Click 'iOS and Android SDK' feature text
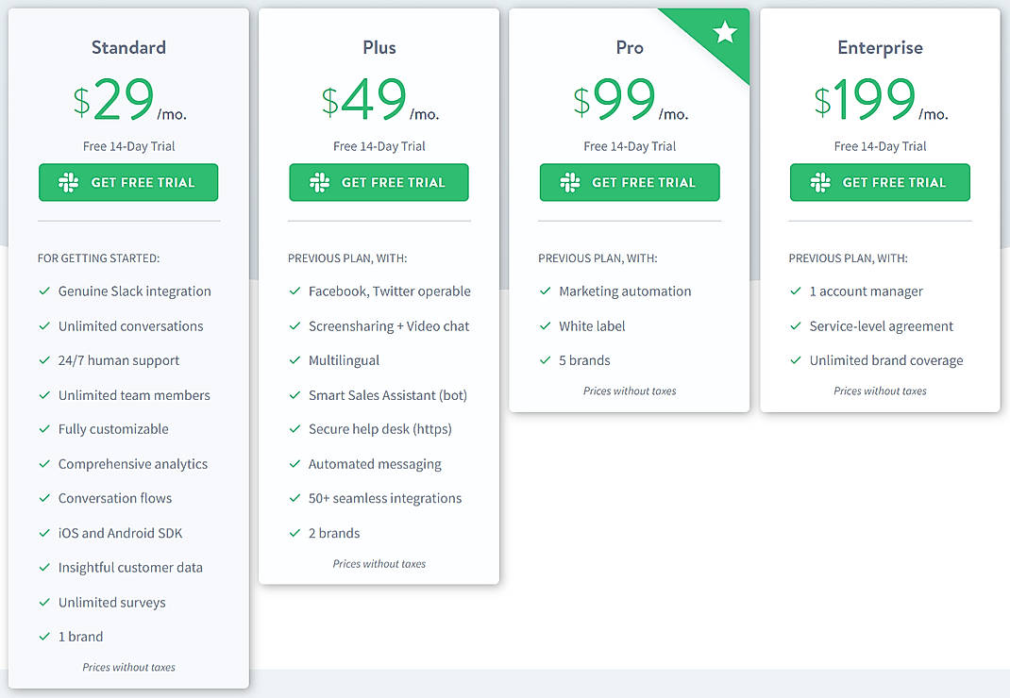 [121, 533]
